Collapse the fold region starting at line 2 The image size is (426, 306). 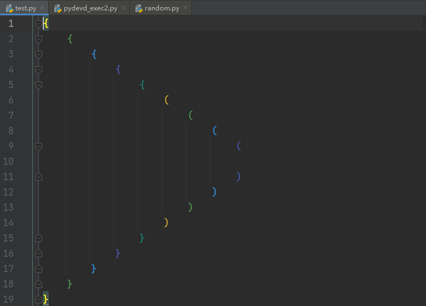coord(38,39)
